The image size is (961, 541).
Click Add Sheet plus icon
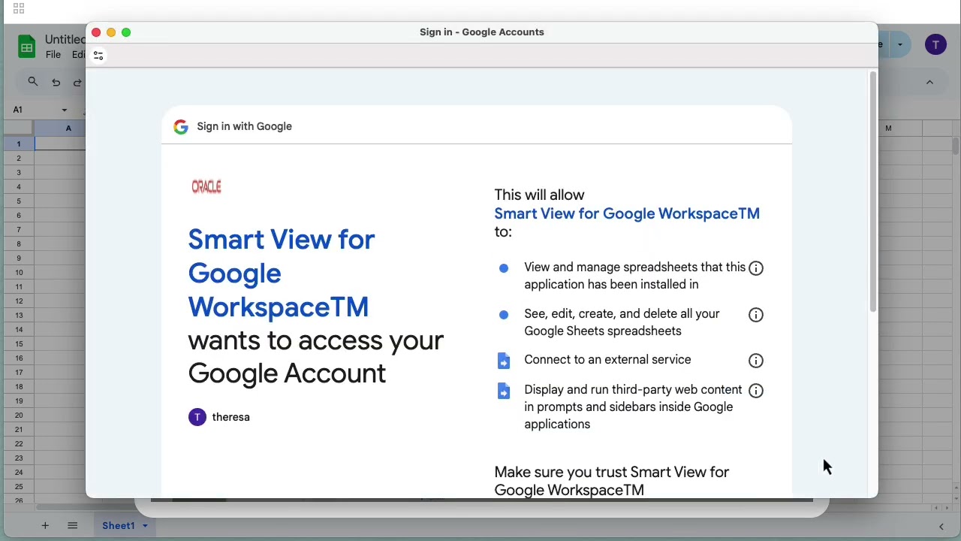(x=45, y=526)
